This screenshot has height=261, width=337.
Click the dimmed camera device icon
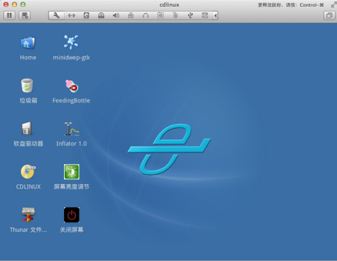pyautogui.click(x=160, y=16)
